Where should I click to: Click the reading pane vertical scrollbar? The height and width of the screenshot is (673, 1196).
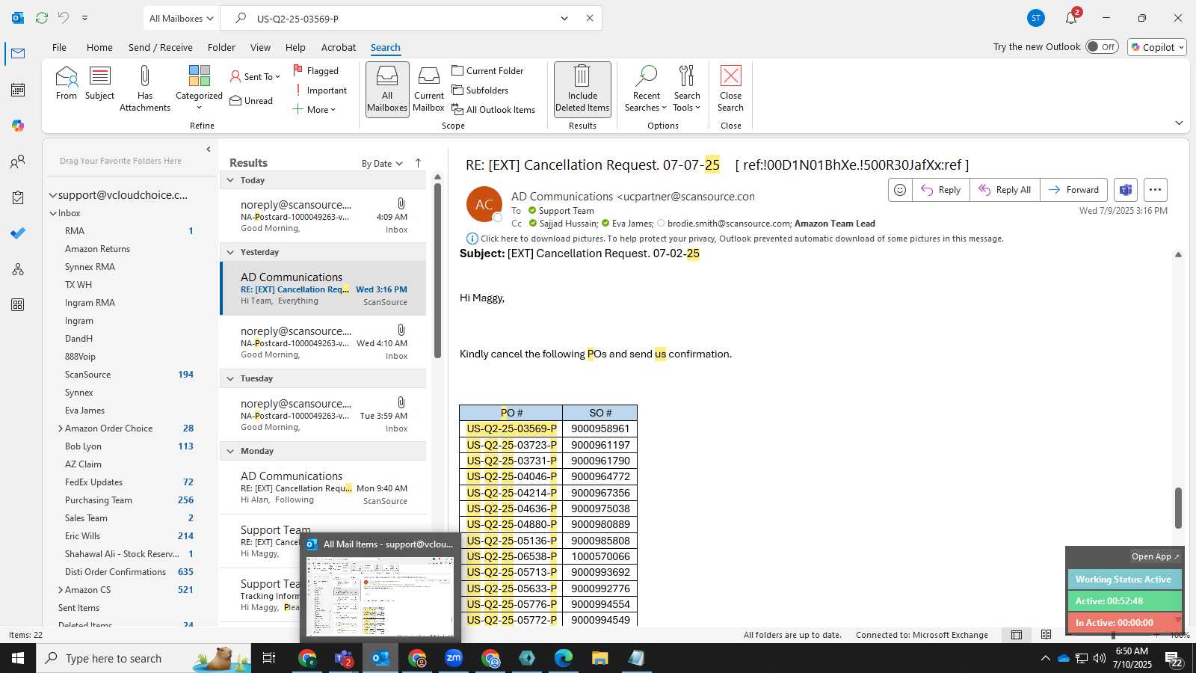(x=1178, y=508)
